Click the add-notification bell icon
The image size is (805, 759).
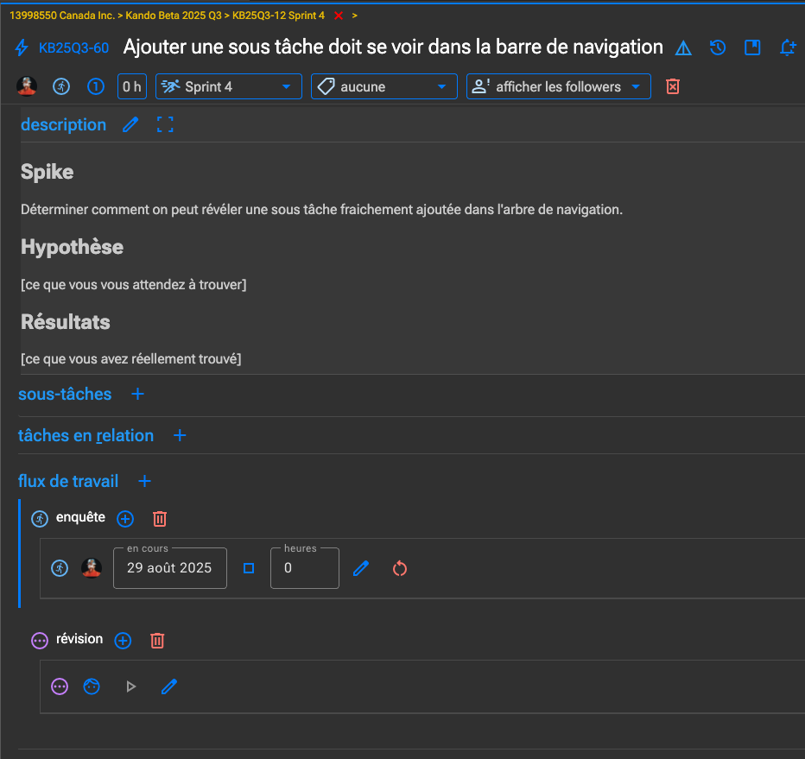pos(787,47)
